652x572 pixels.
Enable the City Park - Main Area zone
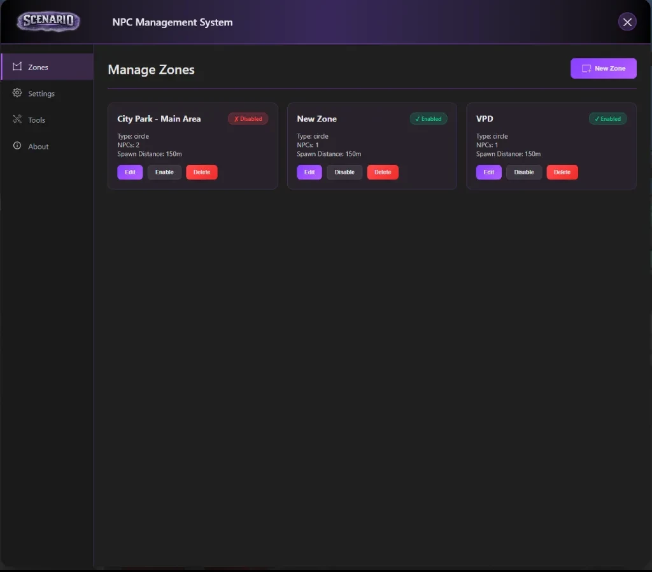tap(164, 172)
